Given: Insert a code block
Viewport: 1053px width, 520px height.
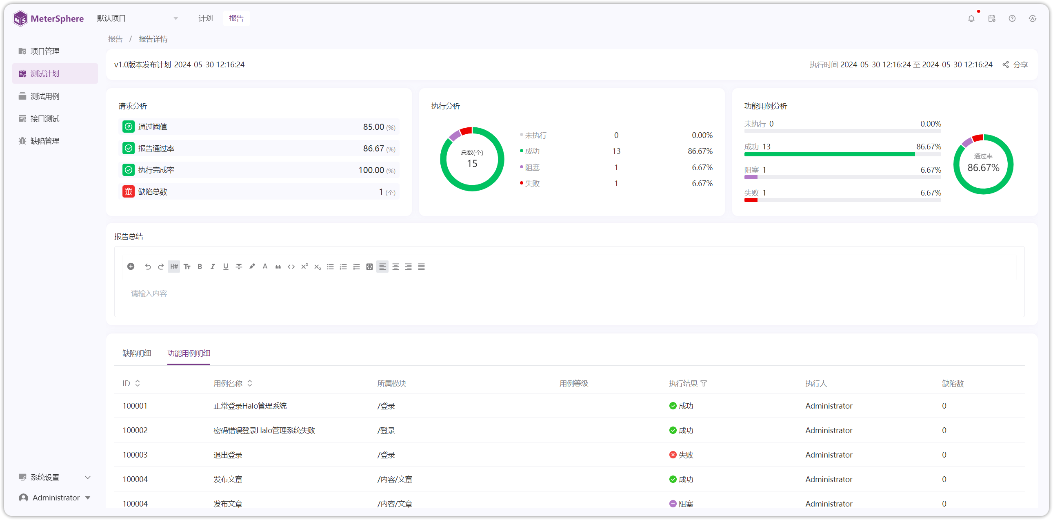Looking at the screenshot, I should click(369, 267).
